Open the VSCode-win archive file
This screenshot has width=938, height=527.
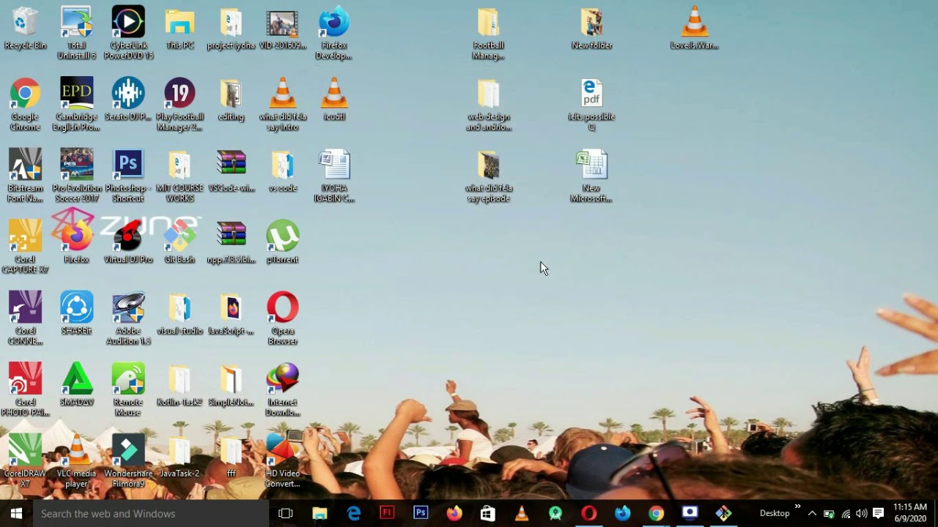pos(231,172)
